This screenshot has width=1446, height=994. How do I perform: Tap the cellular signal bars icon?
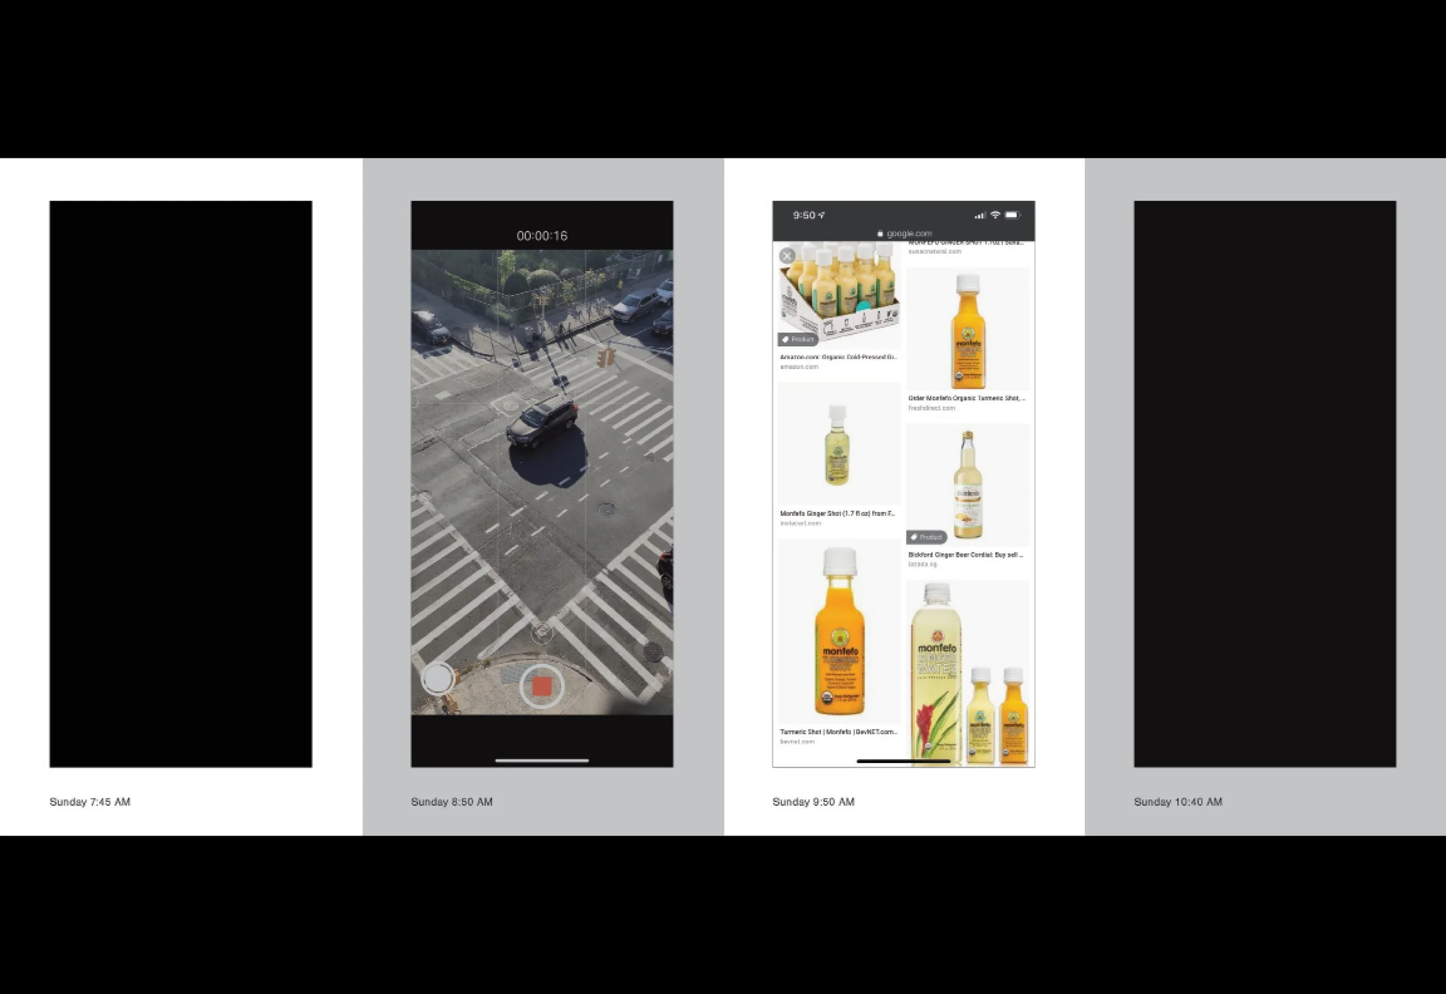[x=979, y=216]
